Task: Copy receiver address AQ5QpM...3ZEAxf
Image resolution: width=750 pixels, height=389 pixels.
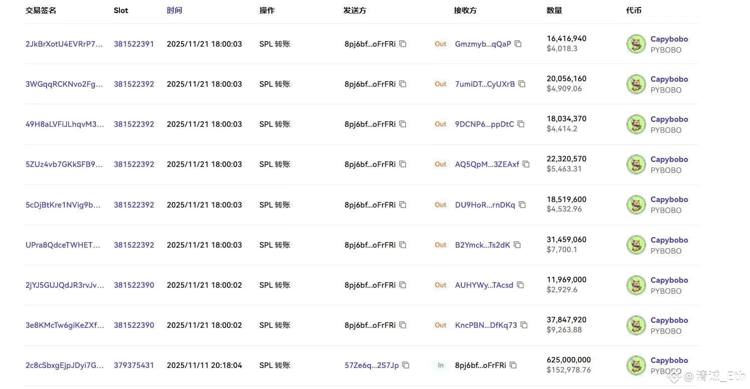Action: pyautogui.click(x=526, y=164)
